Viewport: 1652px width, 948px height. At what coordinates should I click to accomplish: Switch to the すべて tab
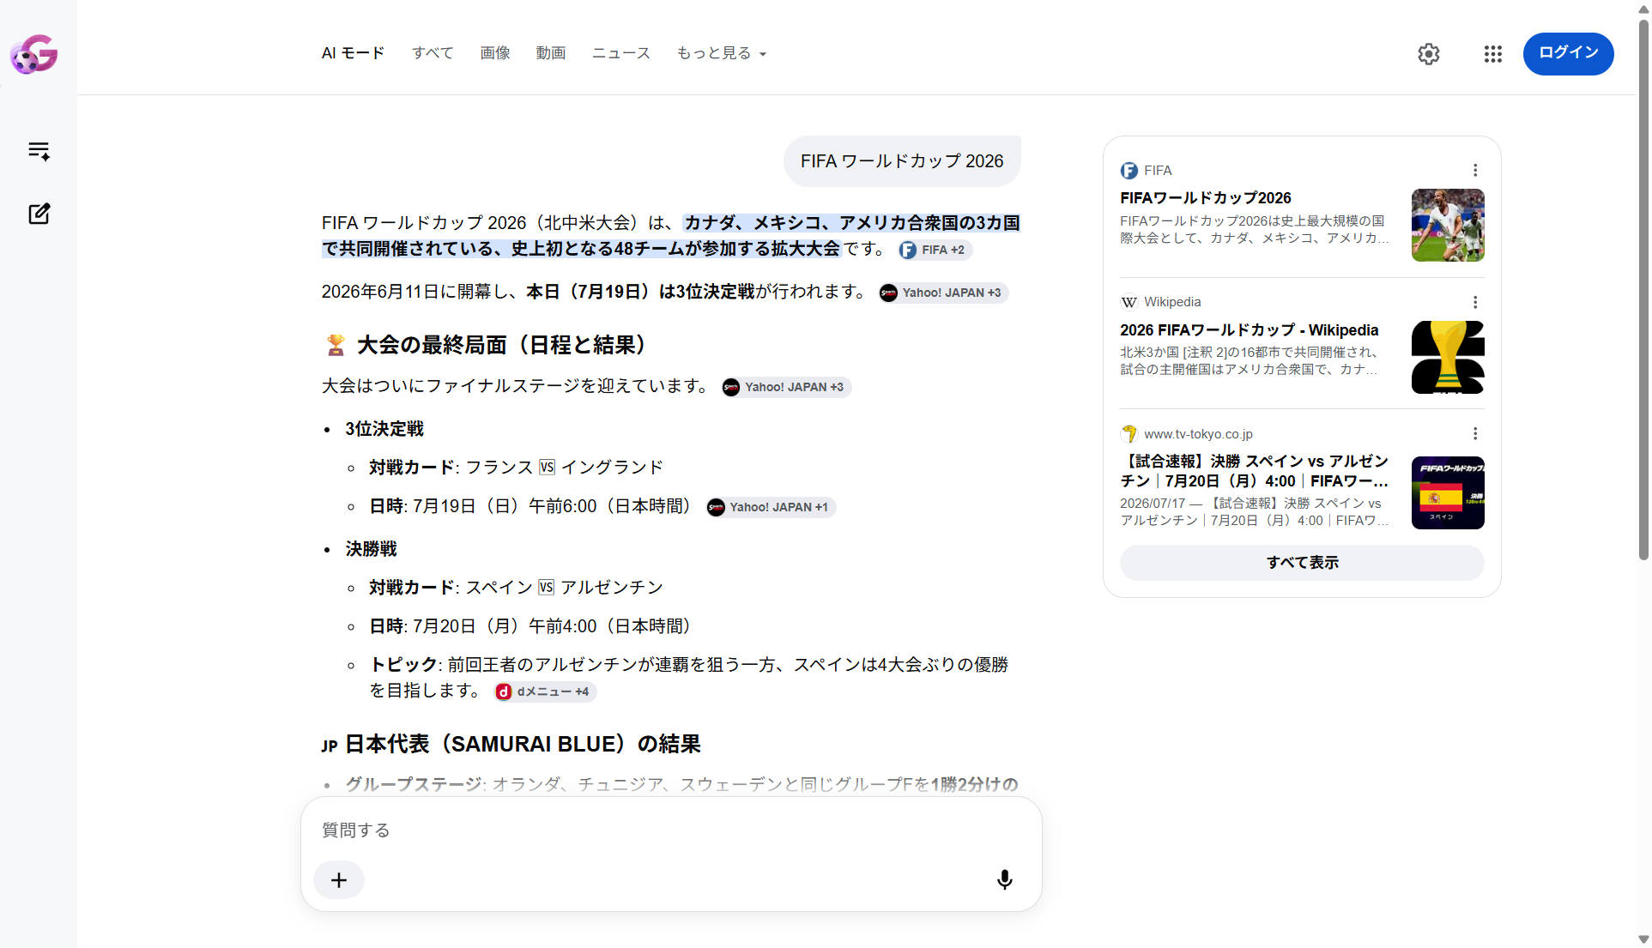[x=433, y=53]
